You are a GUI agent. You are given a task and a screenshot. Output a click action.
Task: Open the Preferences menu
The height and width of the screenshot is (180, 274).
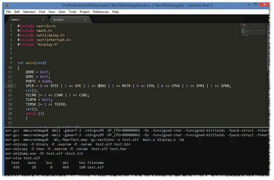click(101, 12)
